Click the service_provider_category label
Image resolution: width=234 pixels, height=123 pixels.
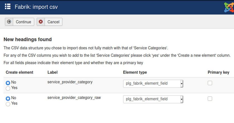point(70,82)
